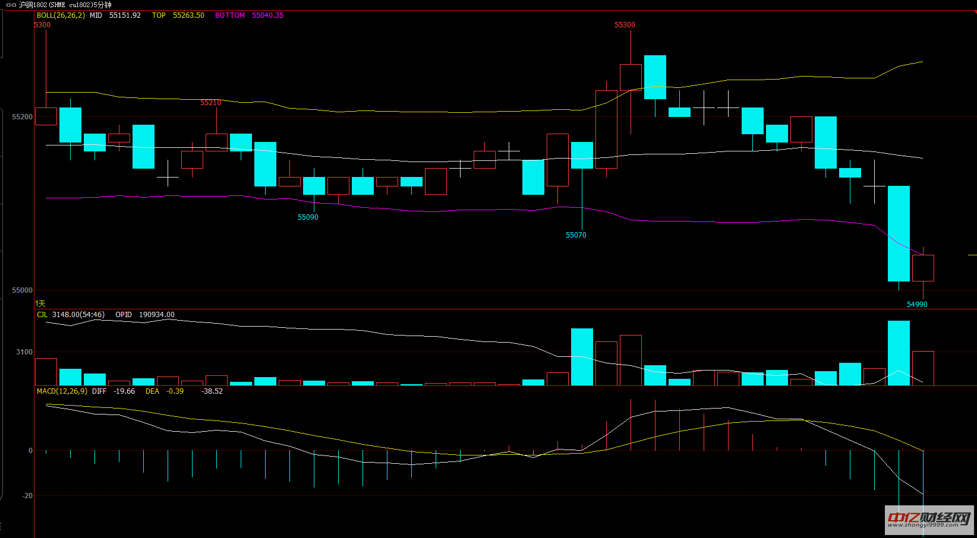Viewport: 977px width, 538px height.
Task: Click the yellow TOP band label
Action: [159, 15]
